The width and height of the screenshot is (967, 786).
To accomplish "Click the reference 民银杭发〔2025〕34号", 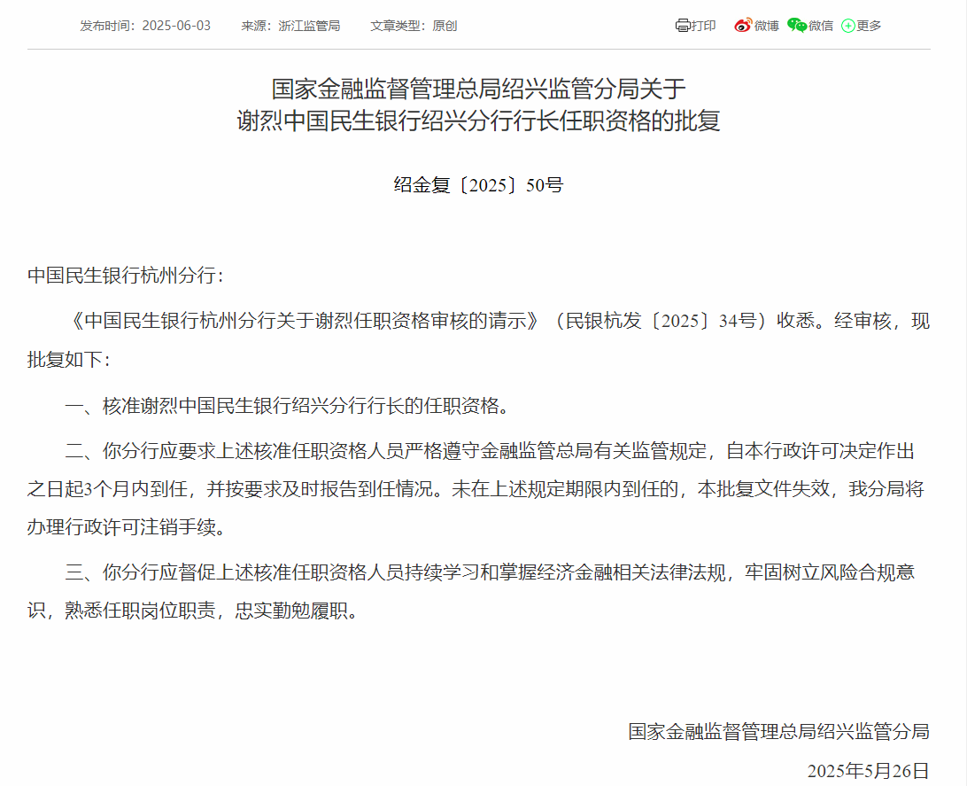I will coord(661,321).
